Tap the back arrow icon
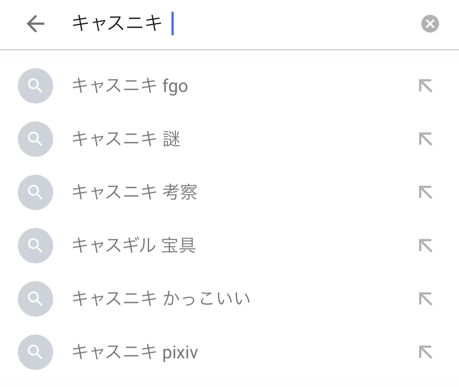The width and height of the screenshot is (459, 387). coord(35,24)
